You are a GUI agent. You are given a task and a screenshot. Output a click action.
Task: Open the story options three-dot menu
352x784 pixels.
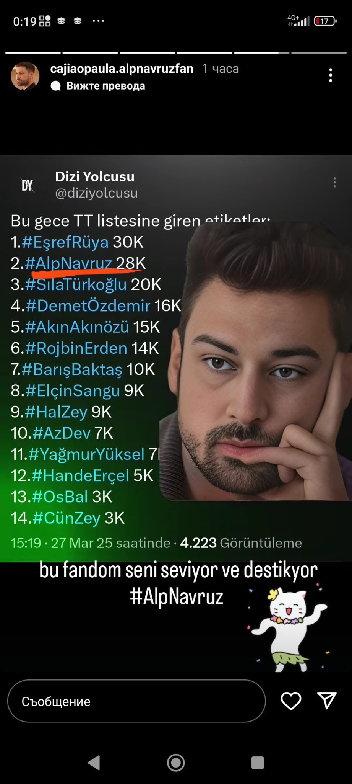331,75
